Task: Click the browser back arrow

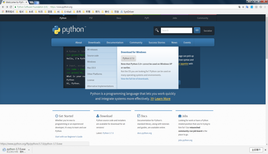Action: coord(3,7)
